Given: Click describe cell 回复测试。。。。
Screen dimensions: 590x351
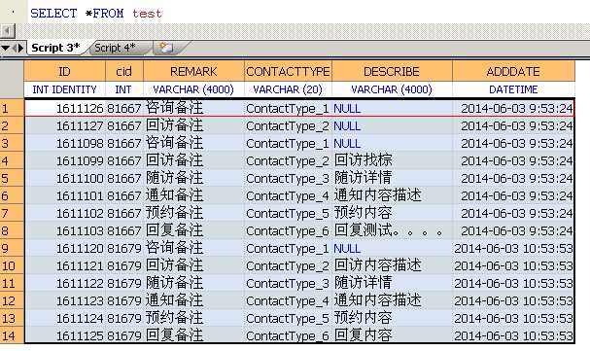Looking at the screenshot, I should pyautogui.click(x=392, y=231).
